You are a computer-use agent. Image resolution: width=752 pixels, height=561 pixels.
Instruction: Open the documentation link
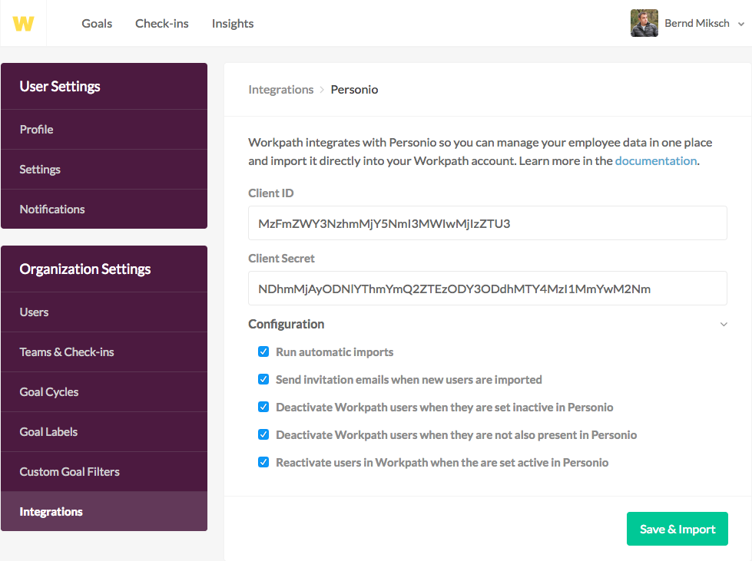point(656,161)
